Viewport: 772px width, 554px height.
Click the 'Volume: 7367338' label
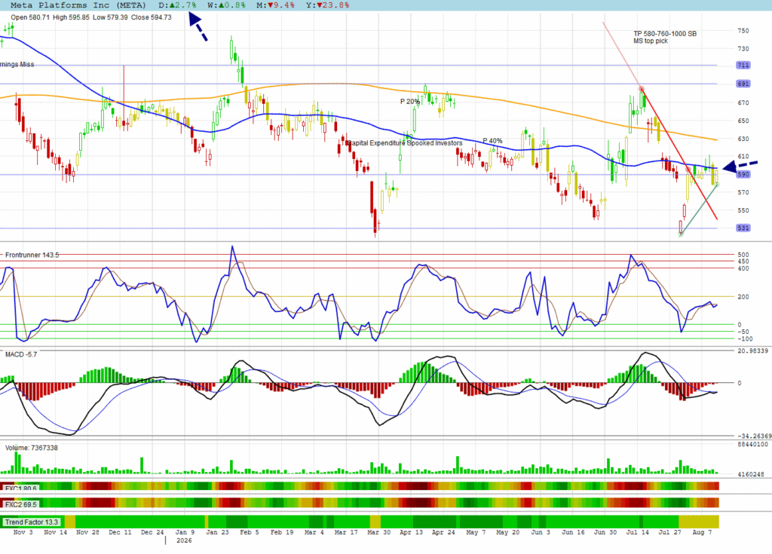[x=32, y=448]
